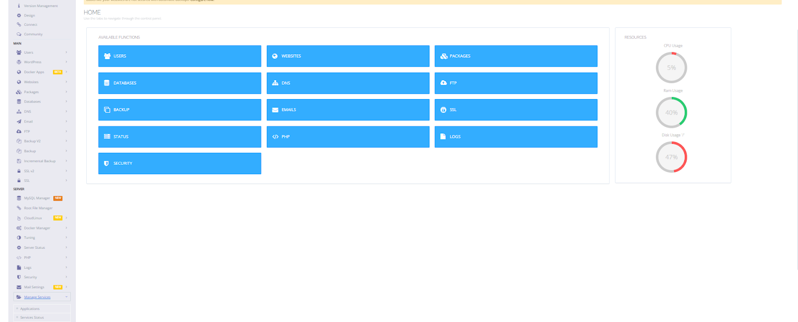Click the lock icon on SSL tile
798x322 pixels.
click(x=443, y=110)
